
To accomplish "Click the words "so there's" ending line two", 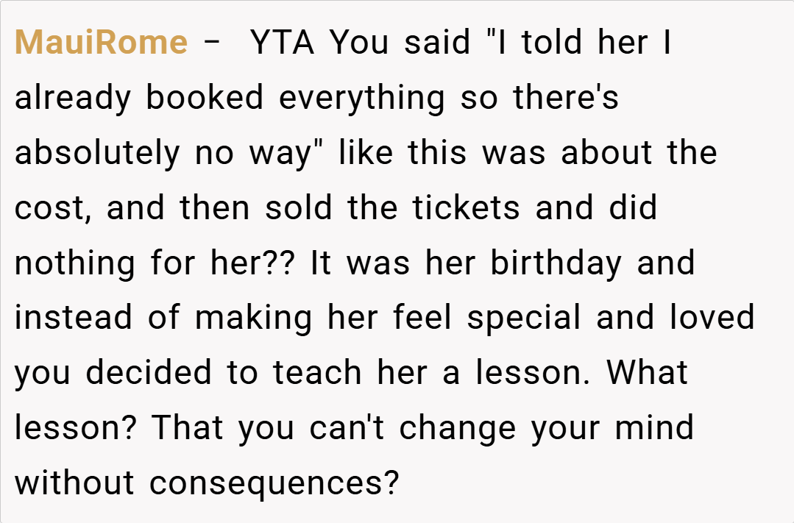I will point(539,98).
